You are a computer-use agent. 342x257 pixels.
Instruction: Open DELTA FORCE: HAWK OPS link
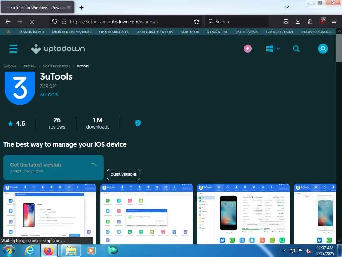coord(155,32)
